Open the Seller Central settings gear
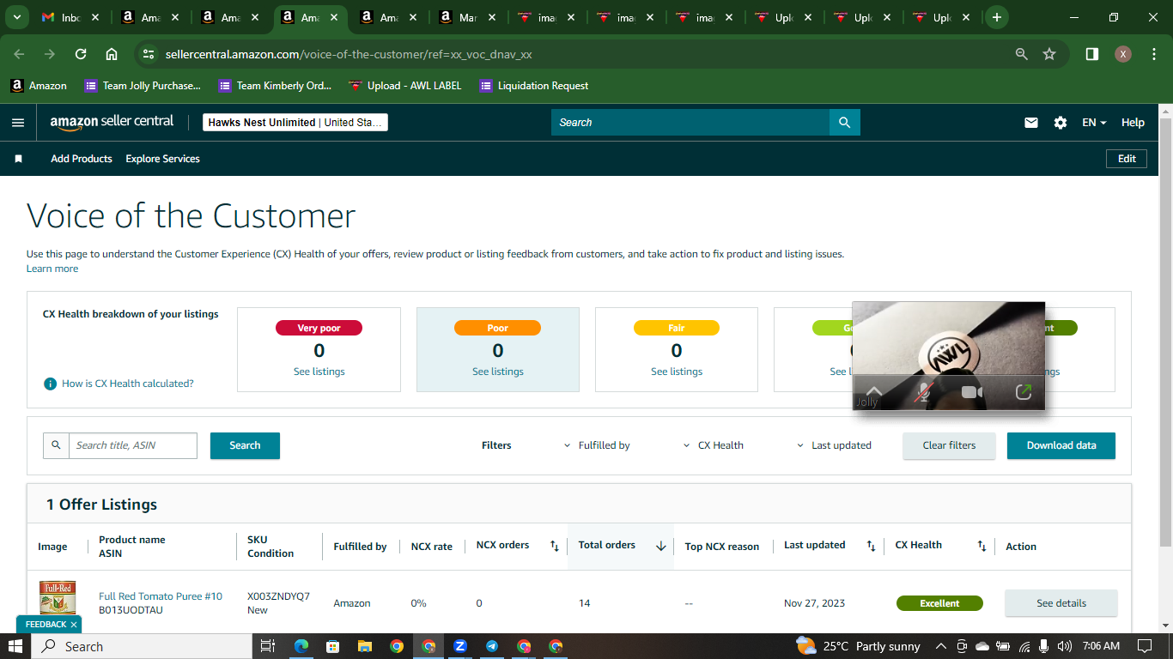 (x=1061, y=123)
